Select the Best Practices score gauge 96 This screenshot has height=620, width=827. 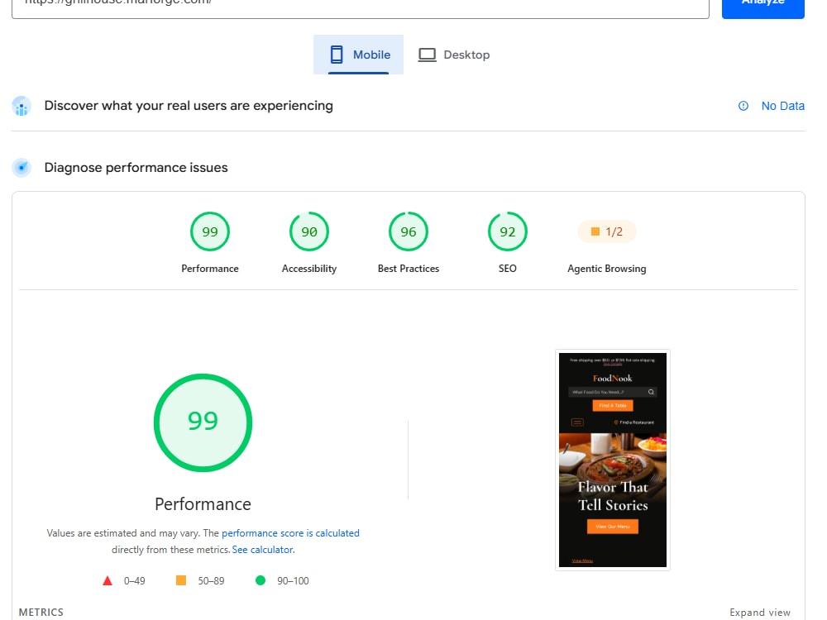[x=409, y=231]
